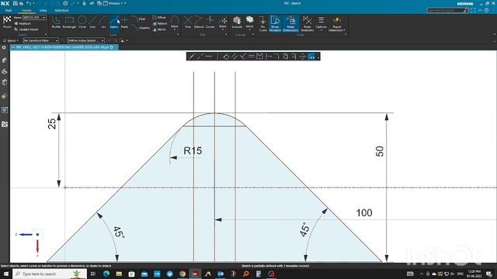Viewport: 497px width, 279px height.
Task: Click the 50 height dimension
Action: pyautogui.click(x=380, y=151)
